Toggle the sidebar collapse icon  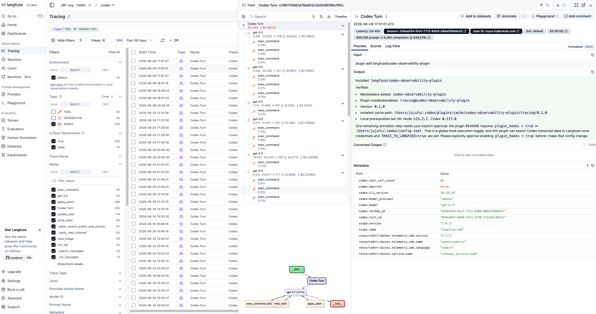(52, 5)
